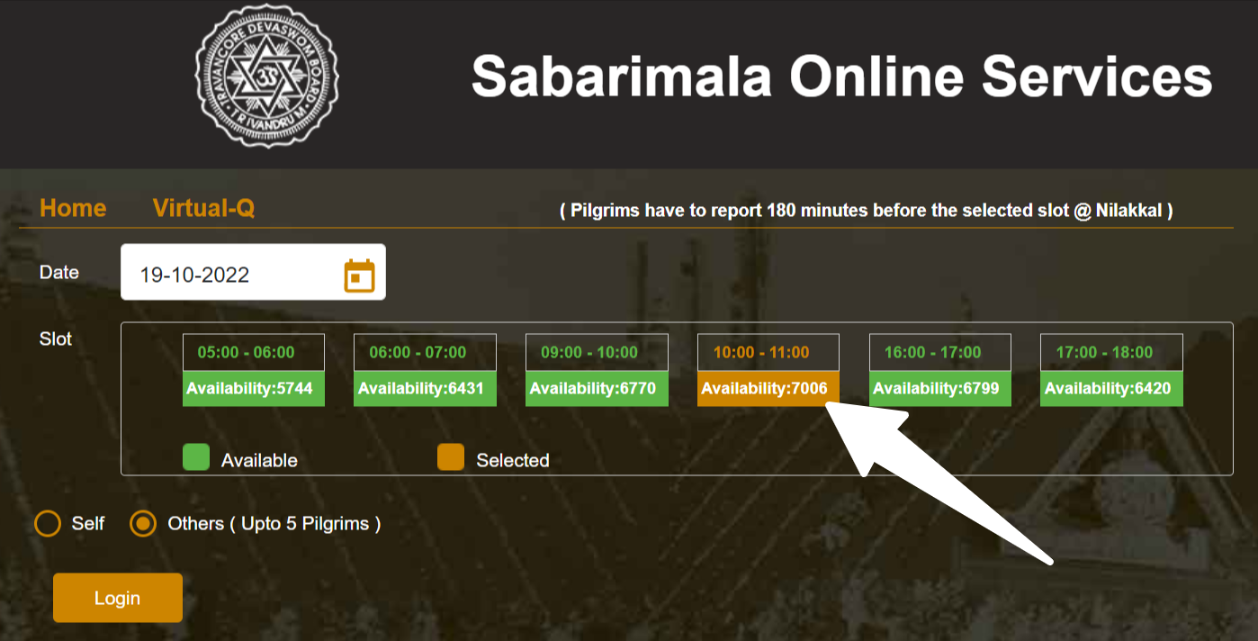This screenshot has height=641, width=1258.
Task: Click the Login button
Action: tap(118, 598)
